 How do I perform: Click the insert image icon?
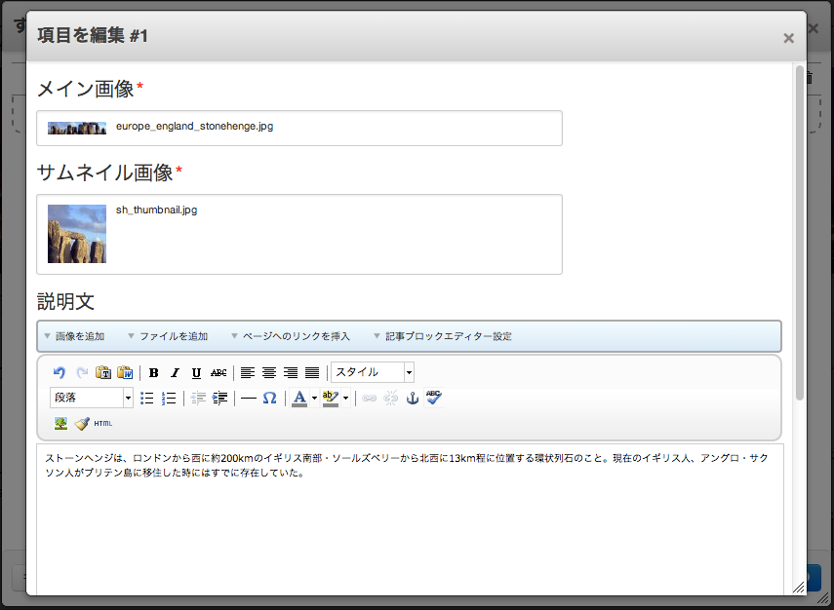pyautogui.click(x=60, y=423)
